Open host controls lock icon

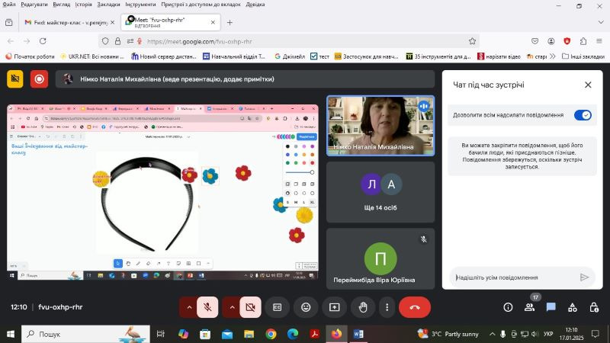[594, 307]
